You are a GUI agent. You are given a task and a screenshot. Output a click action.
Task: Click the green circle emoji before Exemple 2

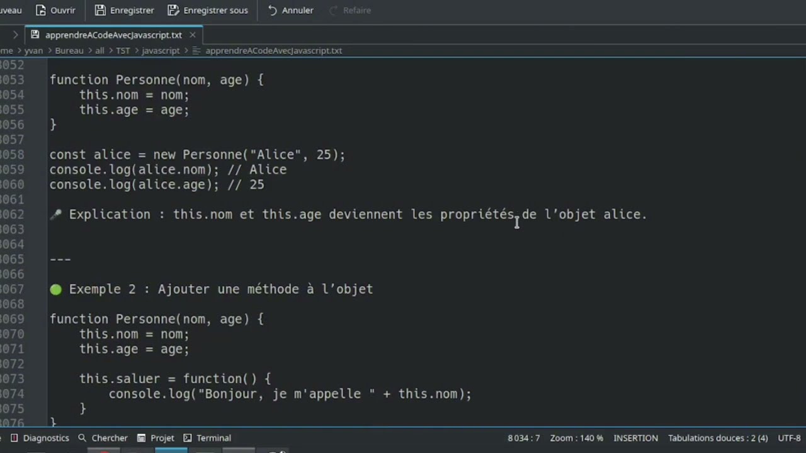click(56, 289)
